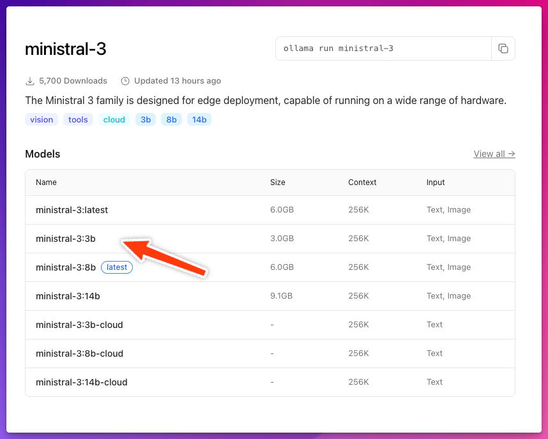Filter by the cloud tag
Screen dimensions: 548x439
point(114,119)
